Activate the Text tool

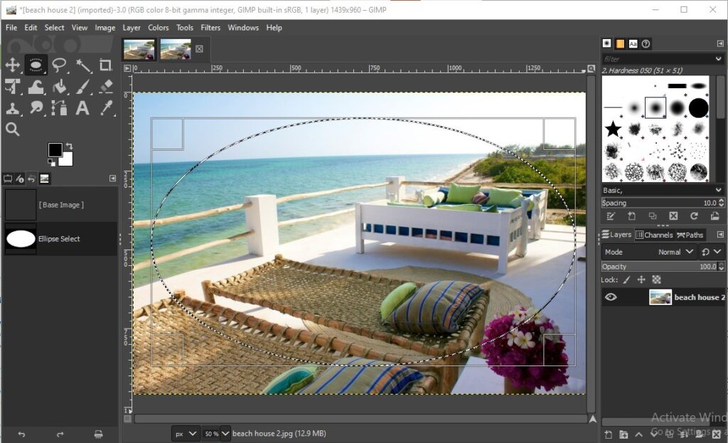pyautogui.click(x=83, y=108)
